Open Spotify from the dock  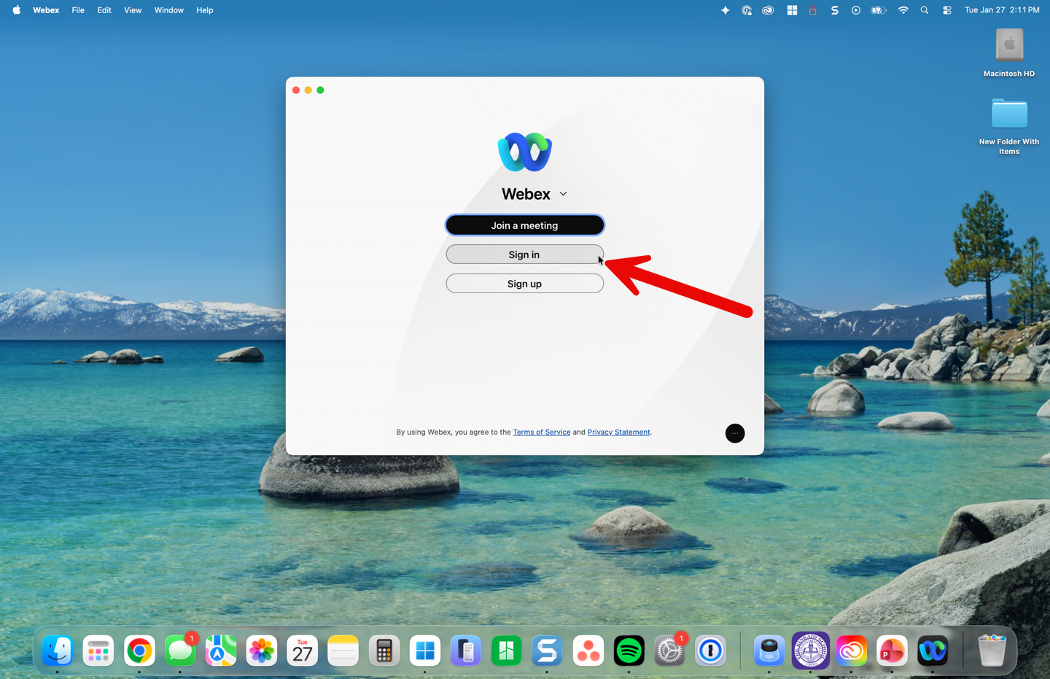[x=629, y=651]
